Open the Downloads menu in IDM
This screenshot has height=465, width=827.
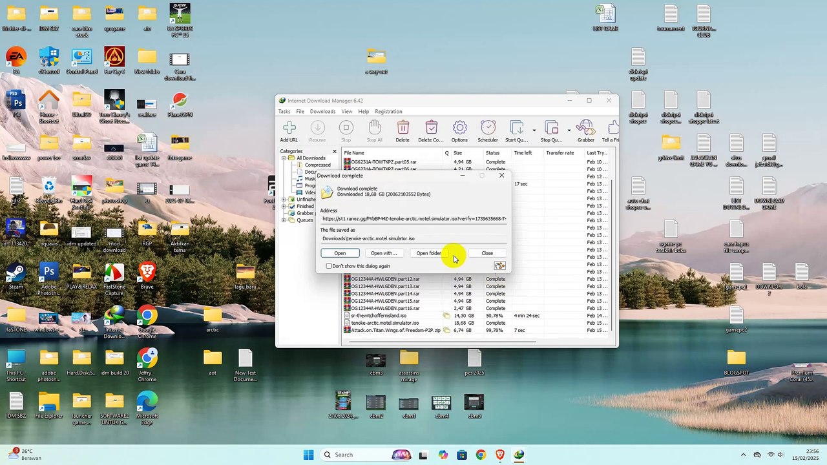click(x=322, y=112)
